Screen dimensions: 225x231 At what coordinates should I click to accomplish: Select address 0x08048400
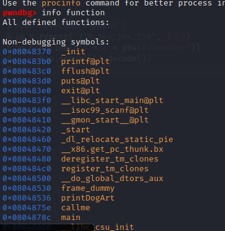click(27, 110)
